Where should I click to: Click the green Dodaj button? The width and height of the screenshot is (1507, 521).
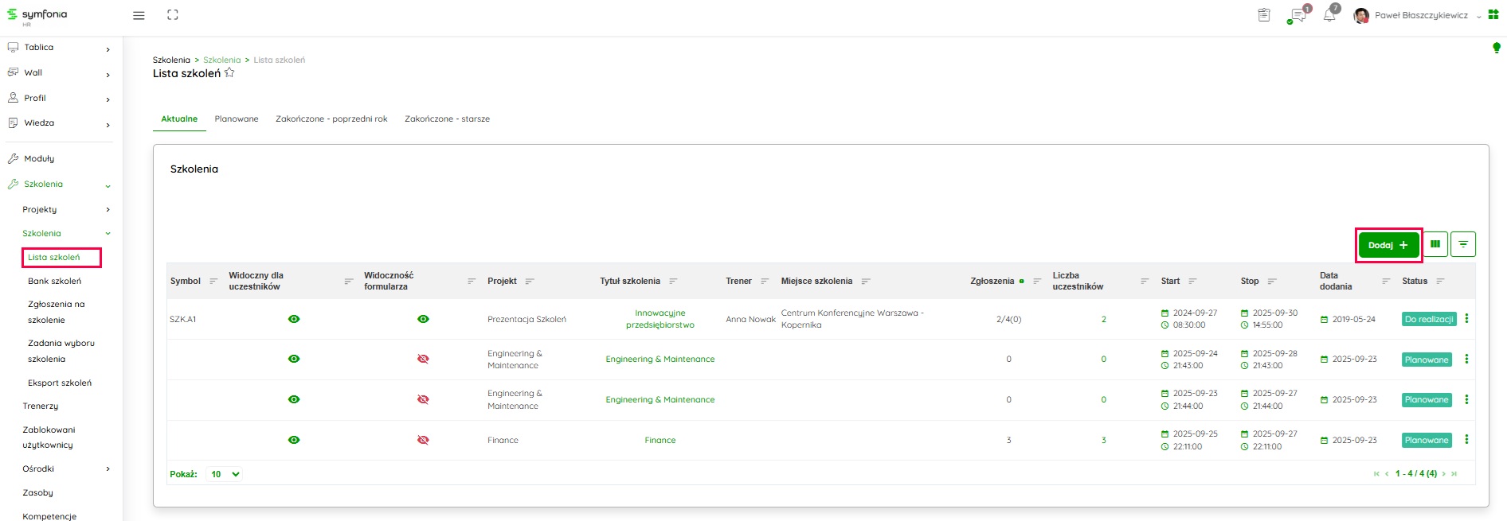(1388, 245)
